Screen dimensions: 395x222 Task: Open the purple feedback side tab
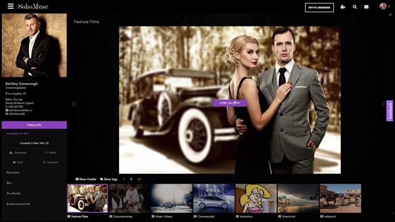[x=389, y=111]
